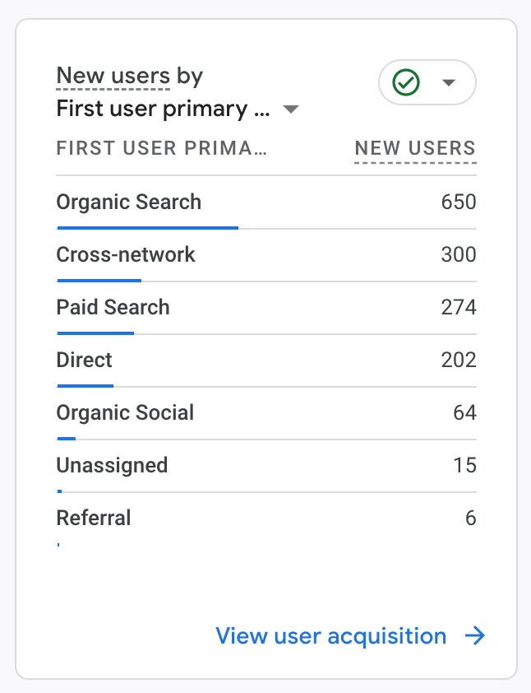Image resolution: width=531 pixels, height=693 pixels.
Task: Click the blue bar under Organic Search
Action: [146, 228]
